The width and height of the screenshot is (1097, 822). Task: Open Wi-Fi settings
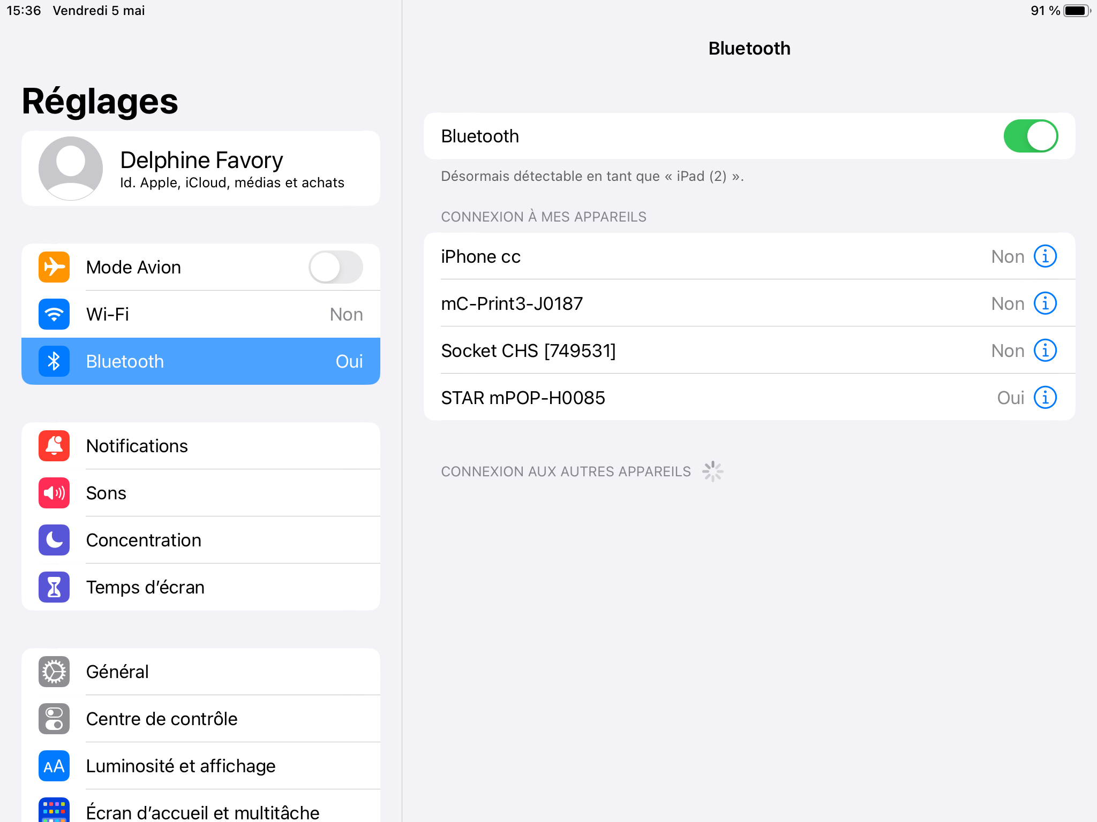tap(201, 314)
